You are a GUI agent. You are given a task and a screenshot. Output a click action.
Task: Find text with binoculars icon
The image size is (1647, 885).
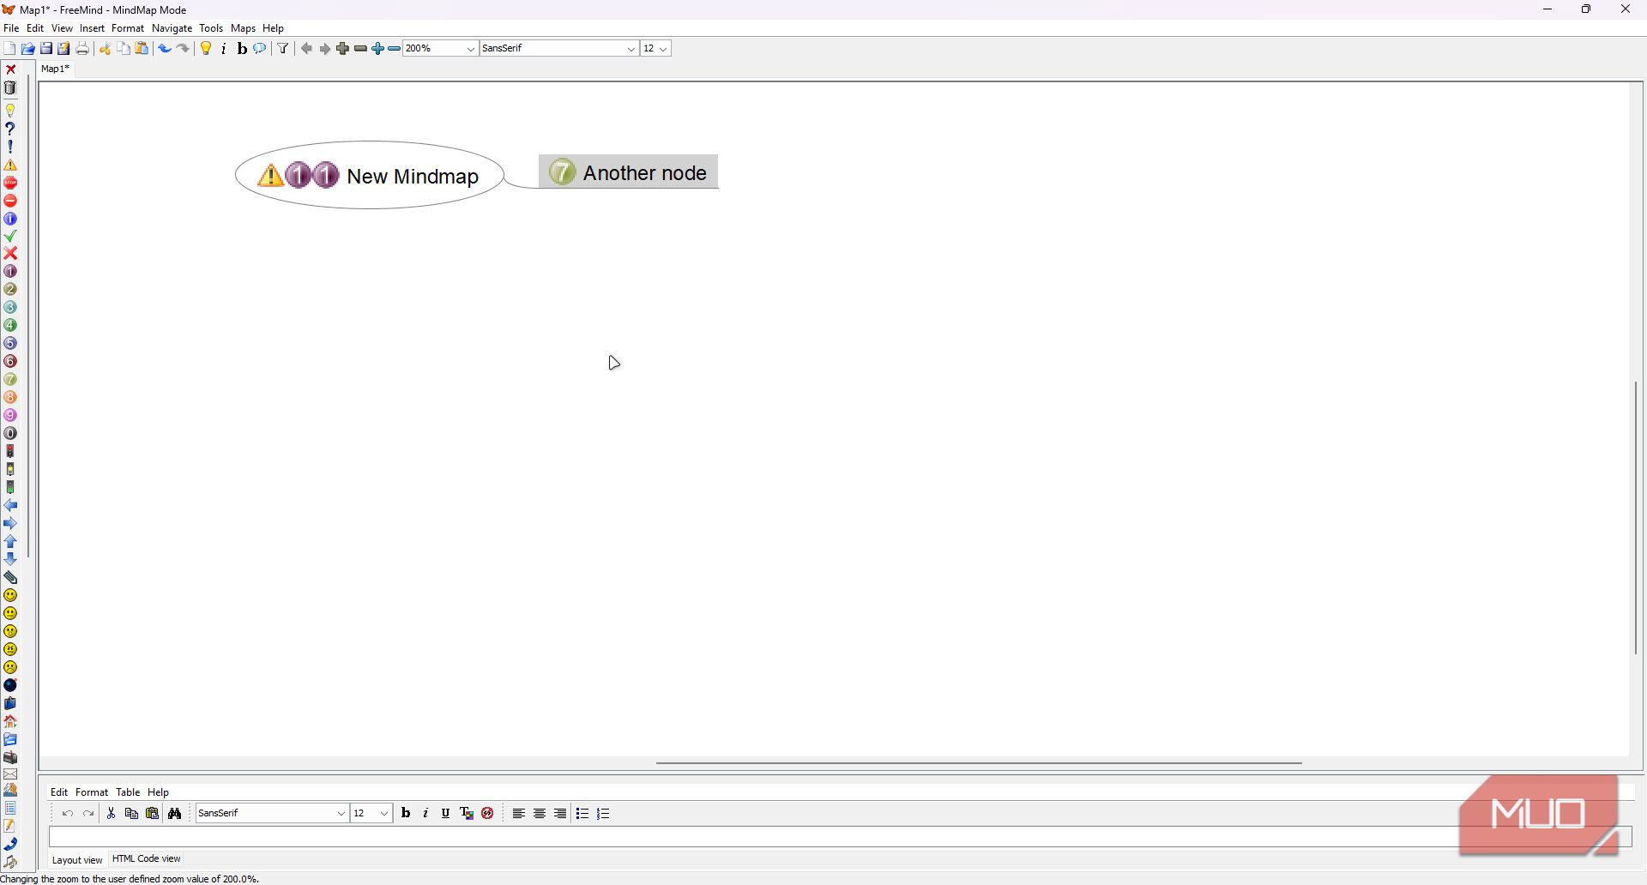point(175,814)
